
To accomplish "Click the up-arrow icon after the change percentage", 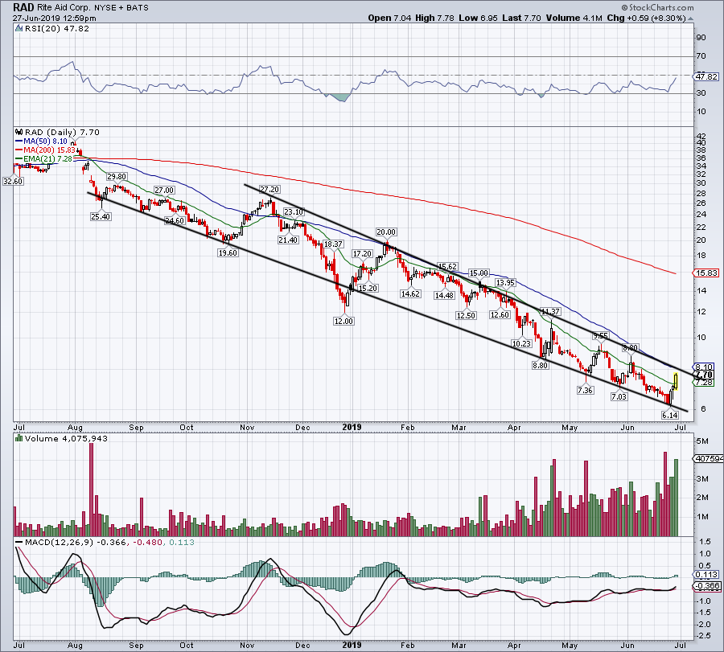I will [690, 19].
